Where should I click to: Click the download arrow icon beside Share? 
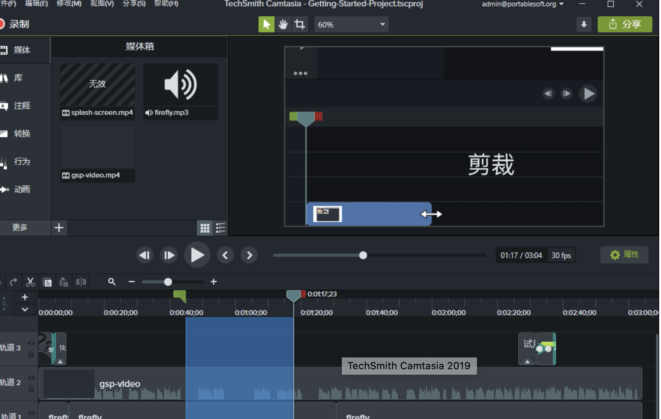[x=584, y=24]
